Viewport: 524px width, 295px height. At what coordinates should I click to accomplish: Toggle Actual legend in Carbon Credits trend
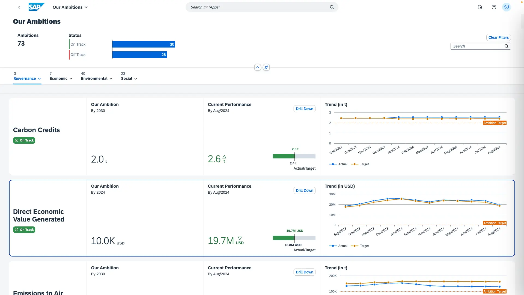pyautogui.click(x=338, y=164)
